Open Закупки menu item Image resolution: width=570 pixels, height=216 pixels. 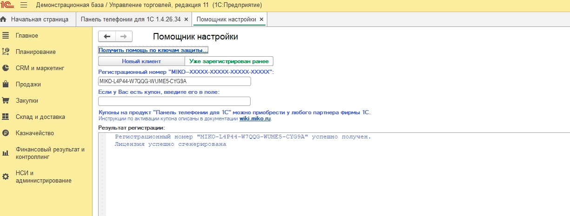(27, 100)
